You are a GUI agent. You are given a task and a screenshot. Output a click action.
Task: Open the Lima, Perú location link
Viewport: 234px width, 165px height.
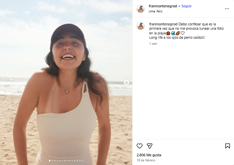point(156,11)
